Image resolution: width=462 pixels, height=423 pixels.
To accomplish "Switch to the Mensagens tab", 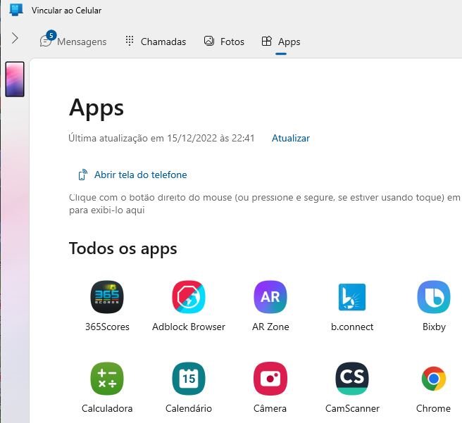I will pyautogui.click(x=73, y=42).
